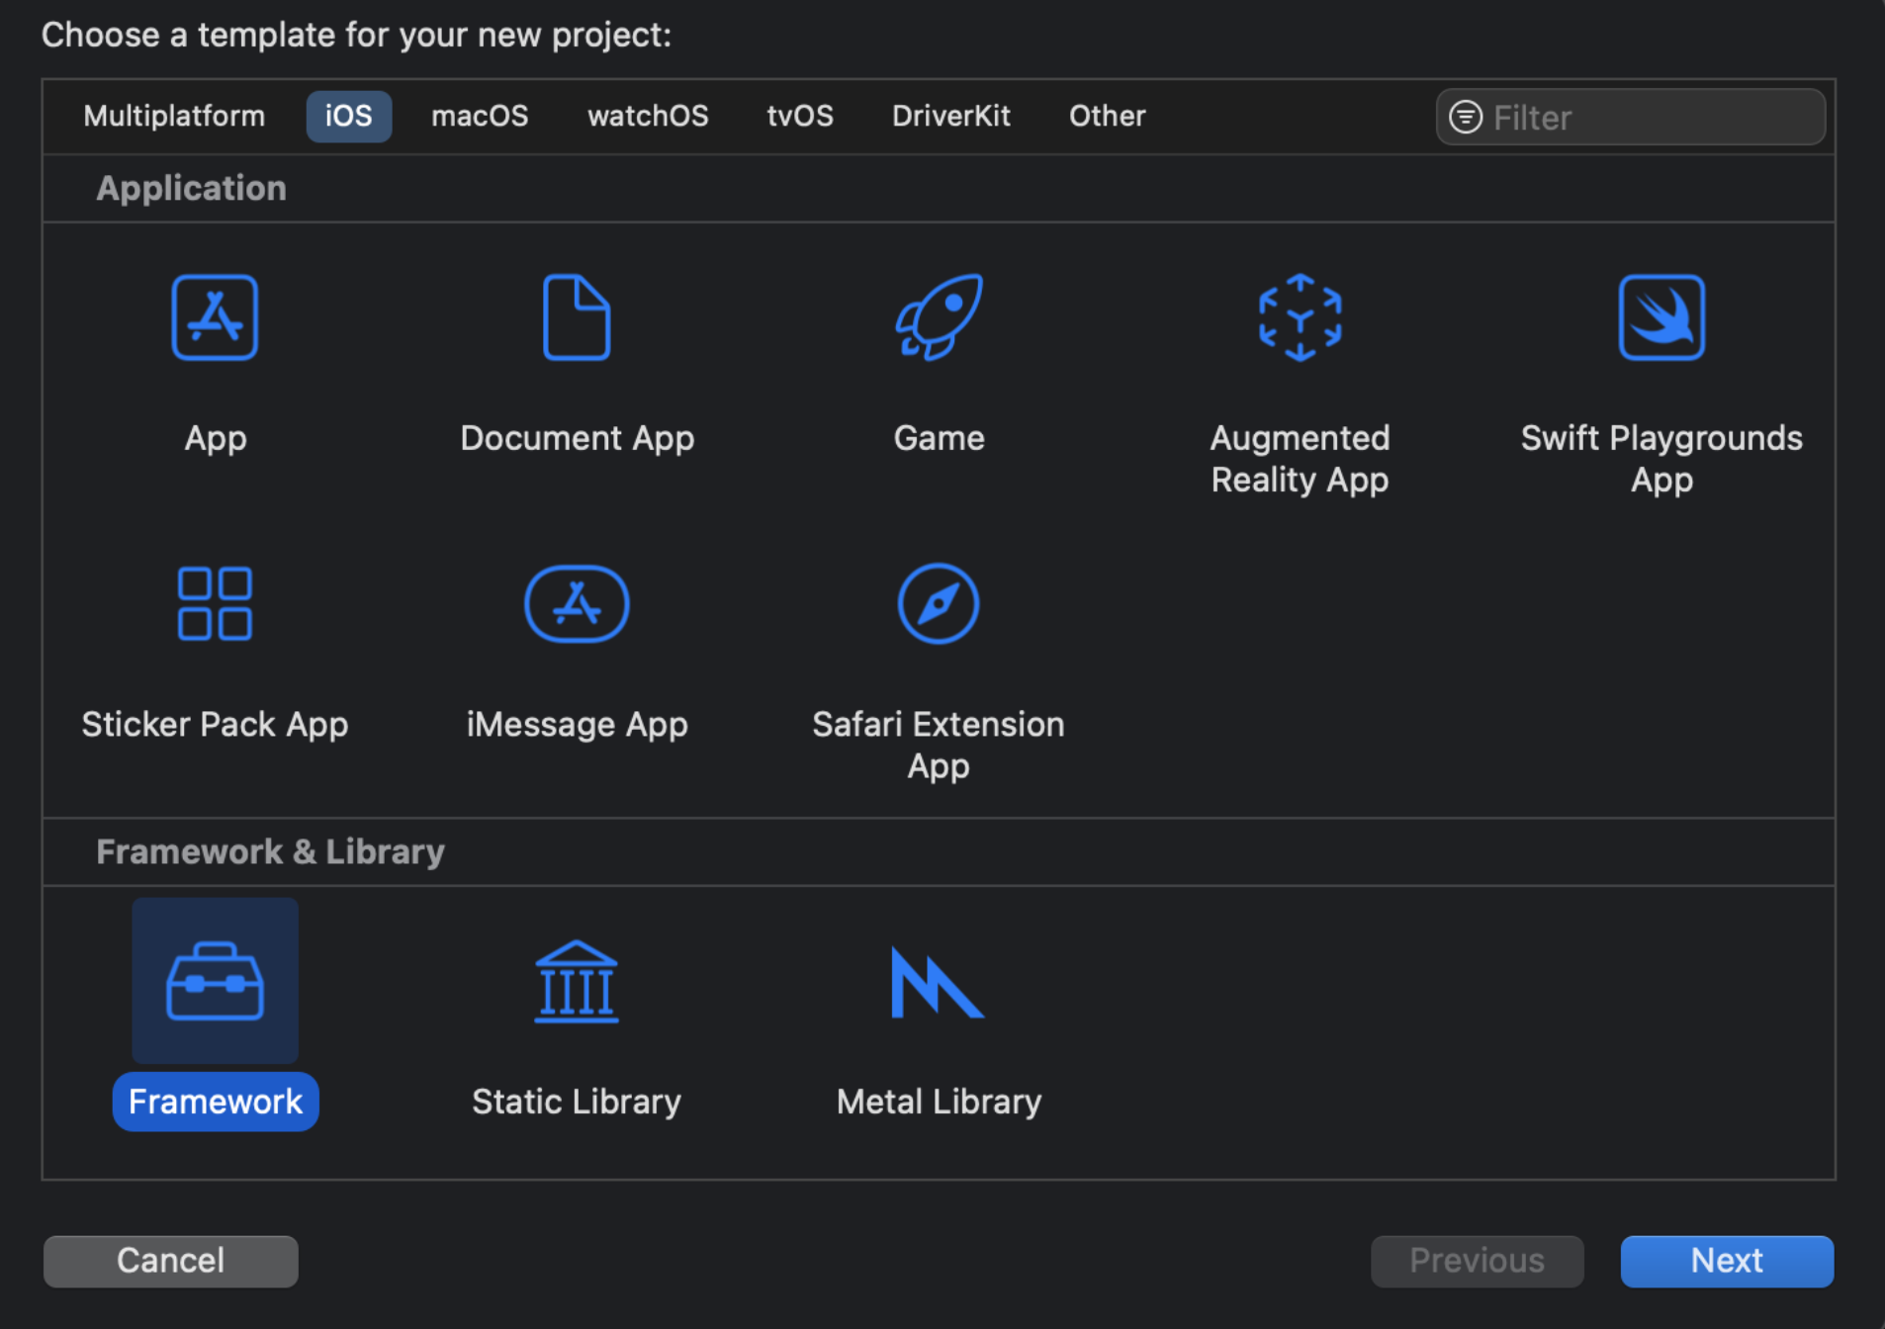The height and width of the screenshot is (1329, 1885).
Task: Click the filter lines icon
Action: 1466,117
